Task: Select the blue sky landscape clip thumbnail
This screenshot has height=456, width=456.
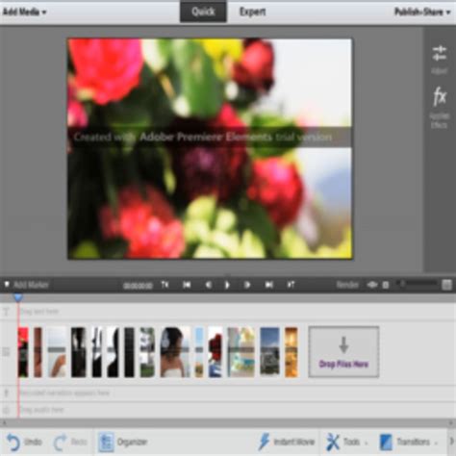Action: click(269, 352)
